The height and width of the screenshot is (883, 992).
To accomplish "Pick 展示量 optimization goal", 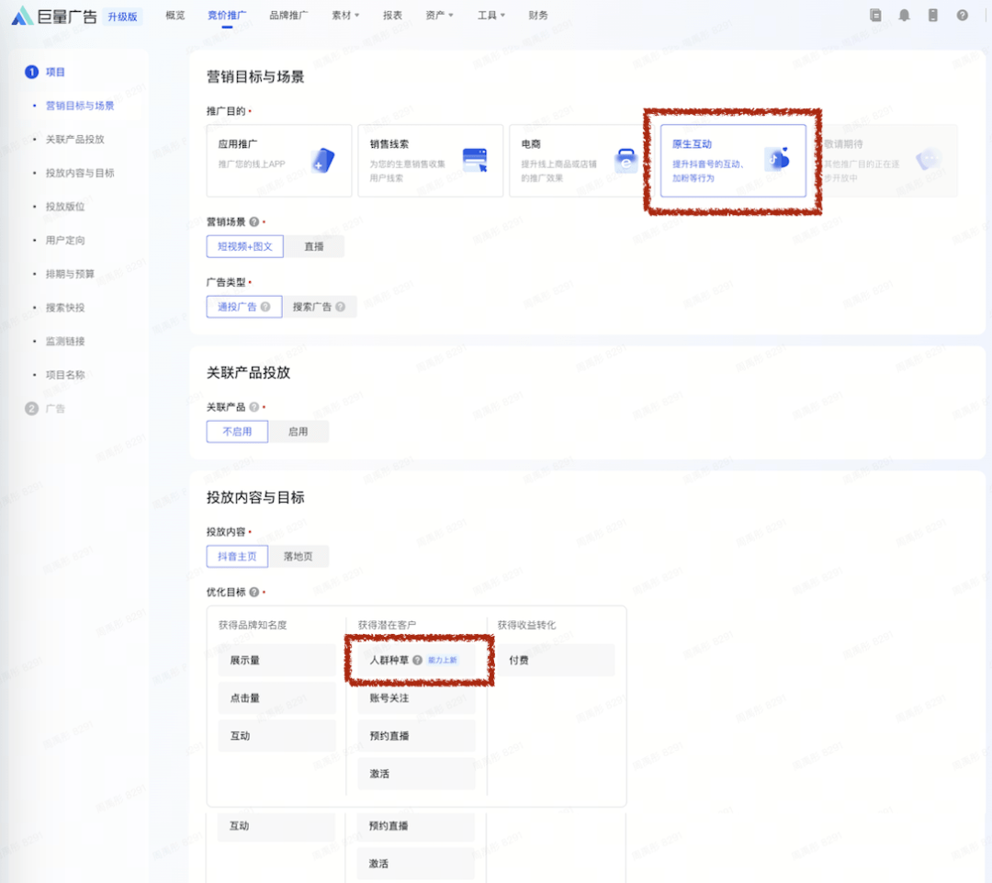I will [x=277, y=661].
